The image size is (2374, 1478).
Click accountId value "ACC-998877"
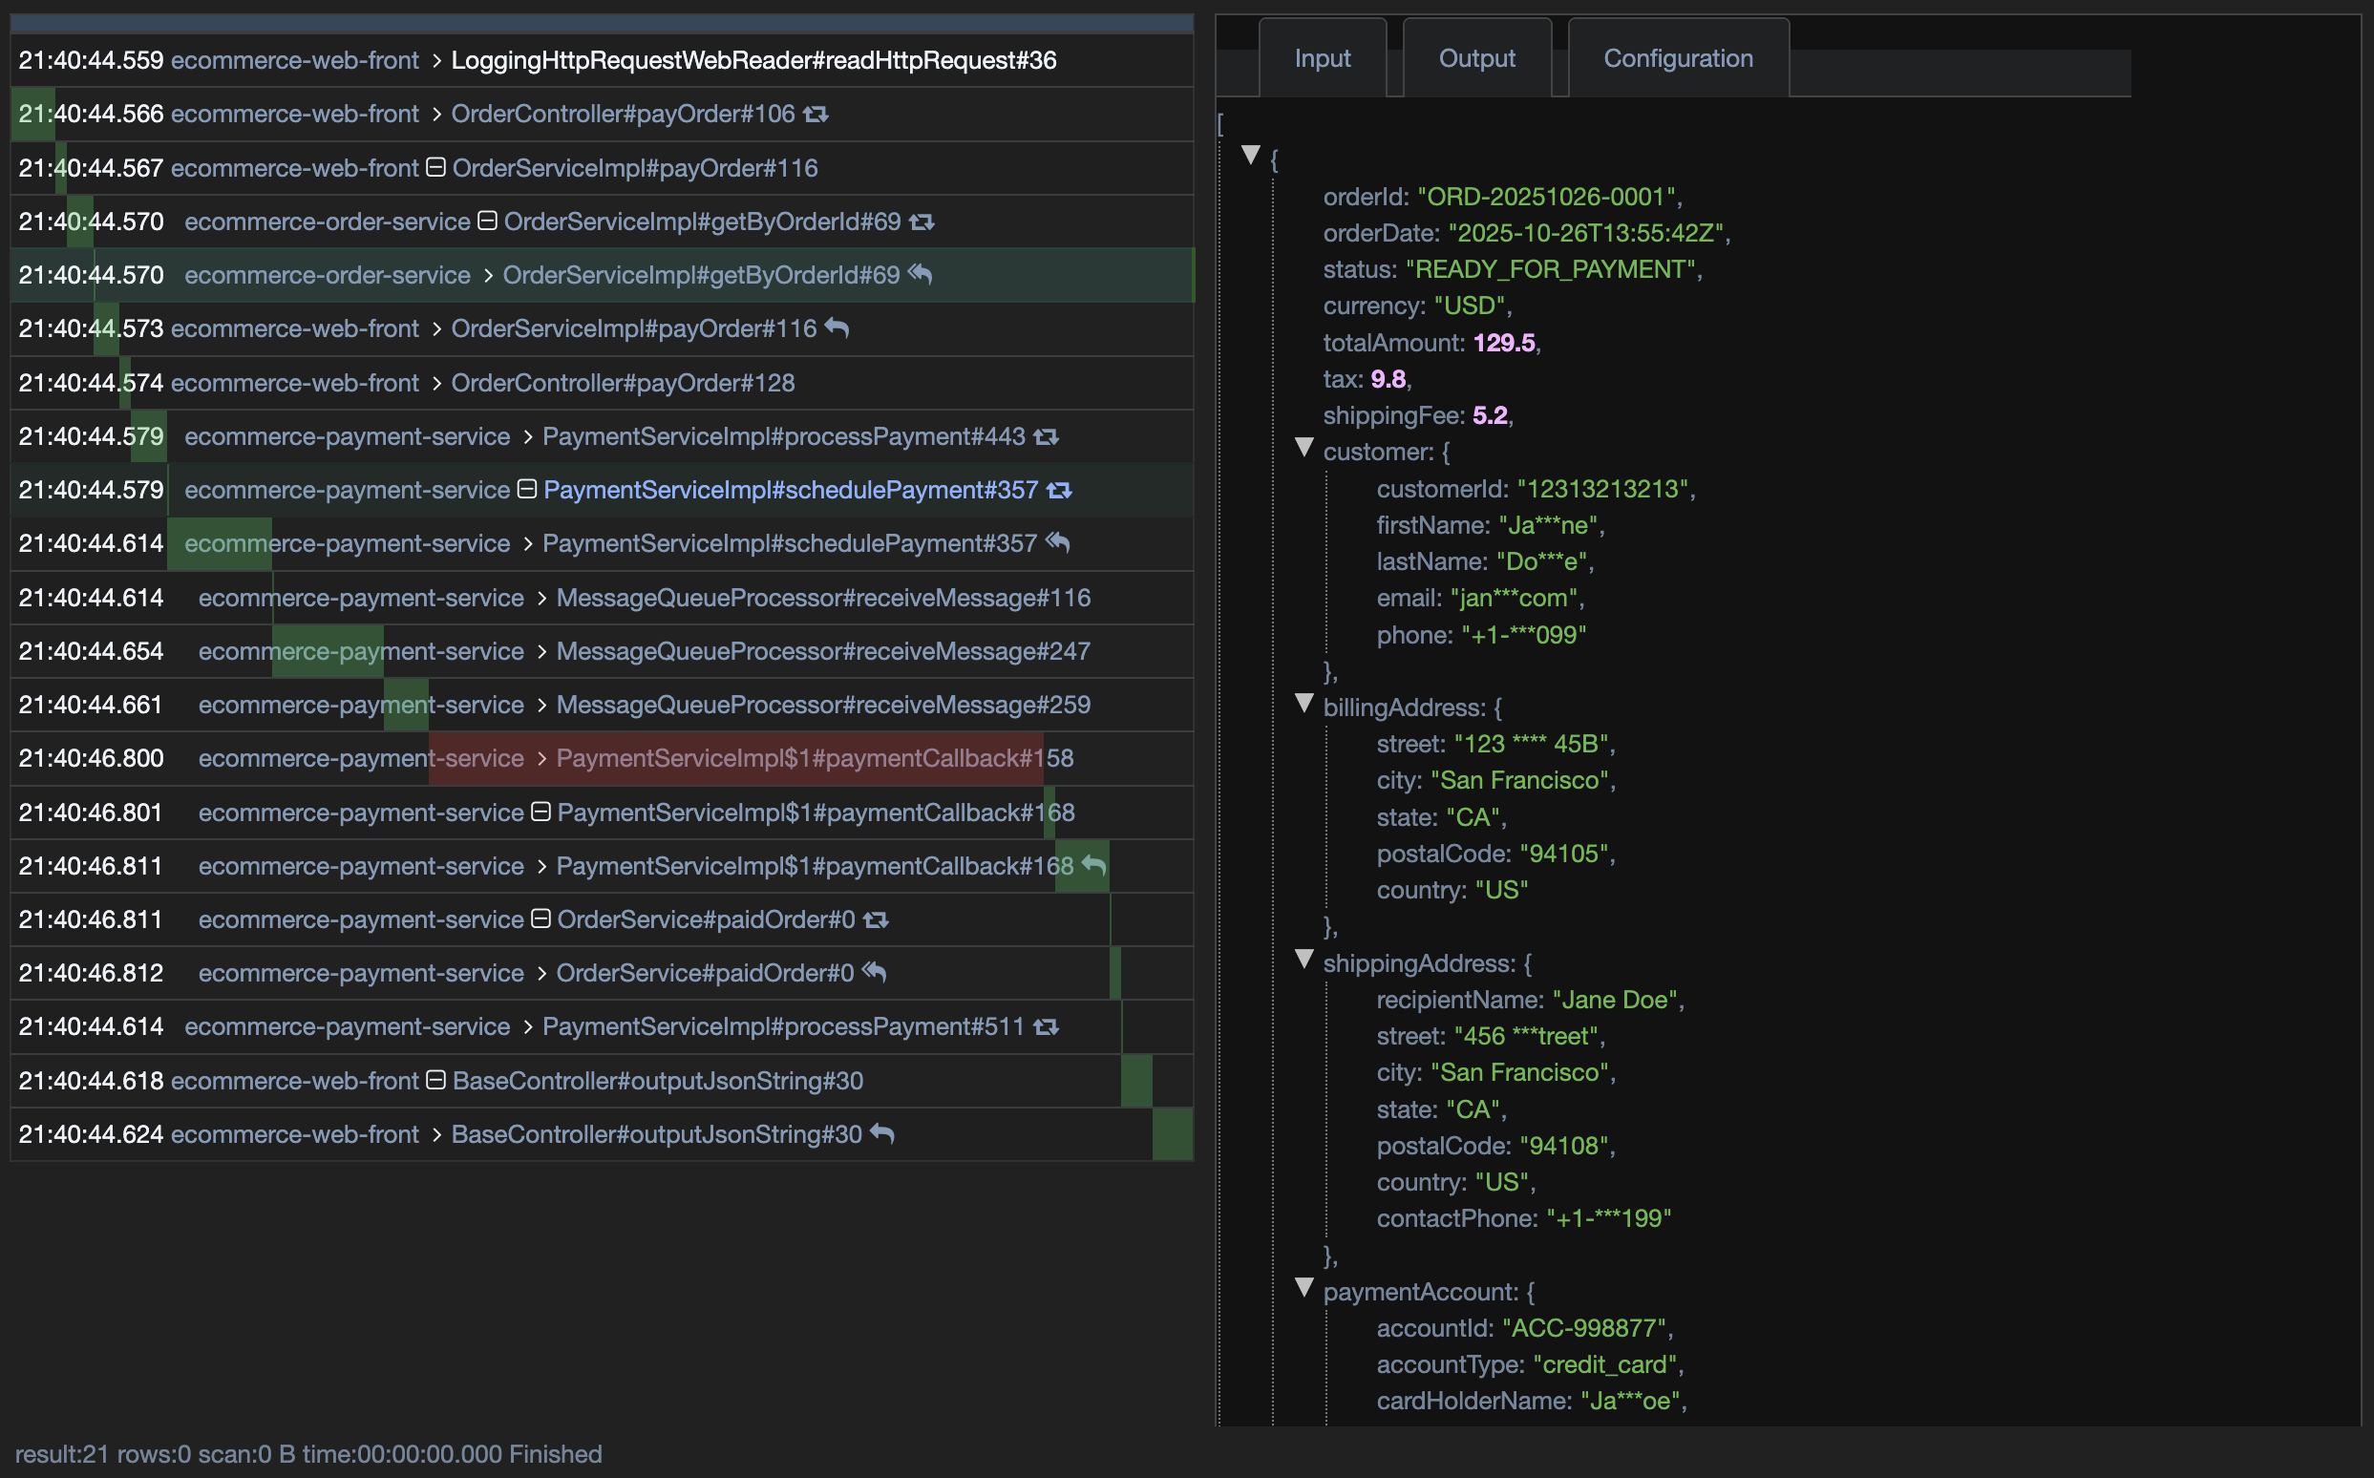(x=1584, y=1328)
